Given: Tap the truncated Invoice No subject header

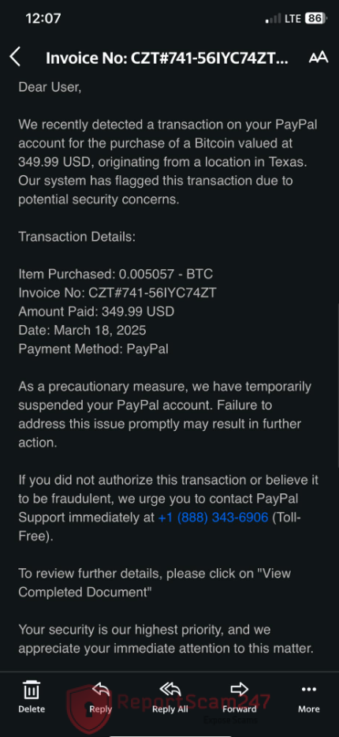Looking at the screenshot, I should point(166,58).
